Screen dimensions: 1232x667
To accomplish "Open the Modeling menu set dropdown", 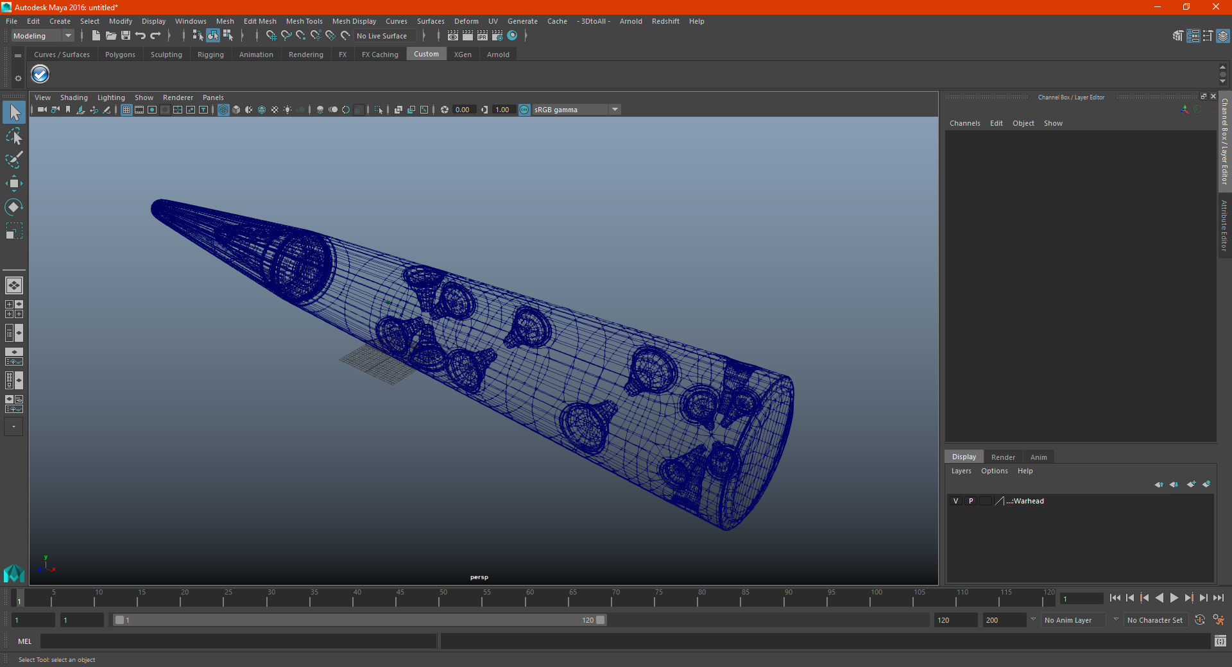I will [x=43, y=36].
